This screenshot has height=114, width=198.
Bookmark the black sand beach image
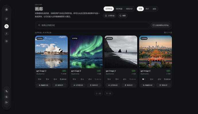click(x=117, y=79)
